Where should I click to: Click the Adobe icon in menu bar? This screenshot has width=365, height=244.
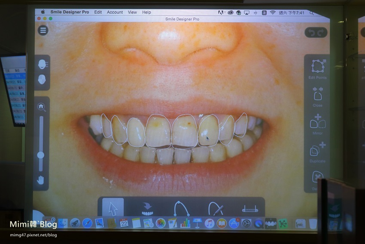pyautogui.click(x=221, y=12)
